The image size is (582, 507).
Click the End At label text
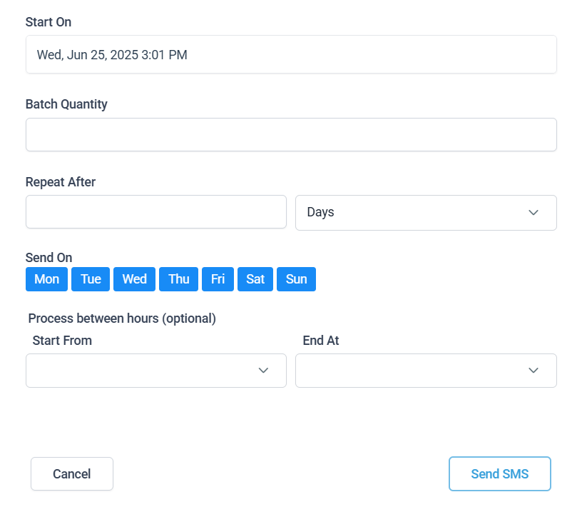tap(321, 341)
